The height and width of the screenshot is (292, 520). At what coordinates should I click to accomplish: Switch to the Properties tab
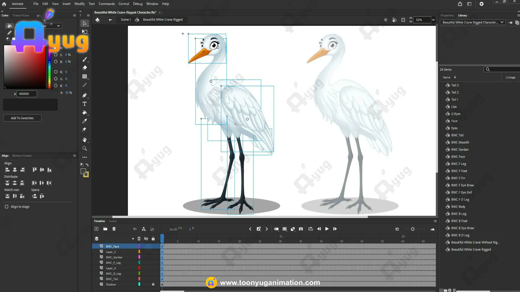tap(447, 15)
